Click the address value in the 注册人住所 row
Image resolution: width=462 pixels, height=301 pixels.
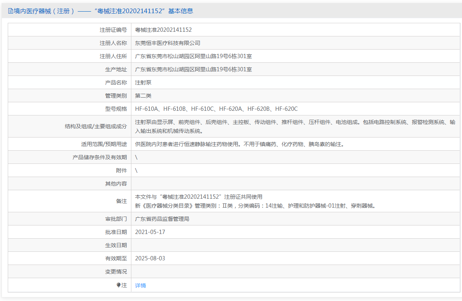(x=193, y=56)
